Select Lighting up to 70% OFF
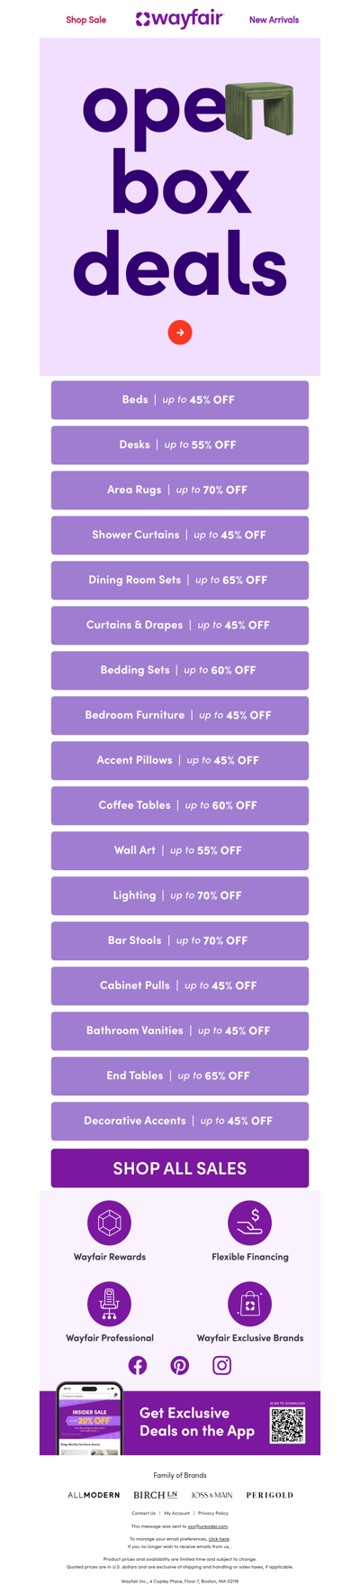Screen dimensions: 360x1595 coord(180,896)
